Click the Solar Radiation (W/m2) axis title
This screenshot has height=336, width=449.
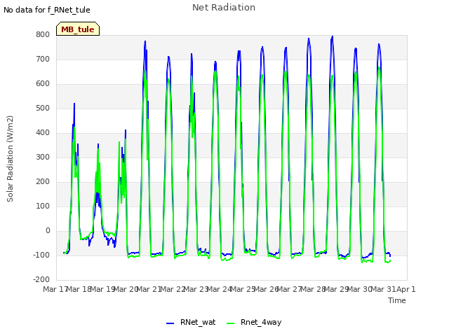click(10, 159)
